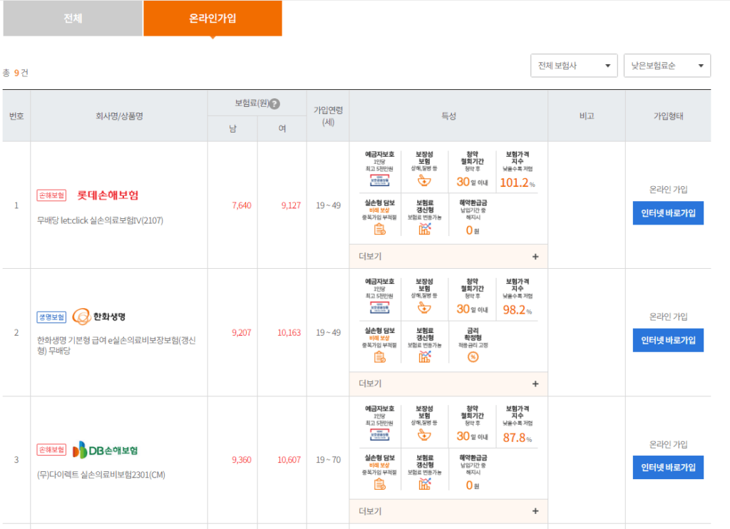Click the 번호 column header
The image size is (730, 529).
(x=16, y=116)
